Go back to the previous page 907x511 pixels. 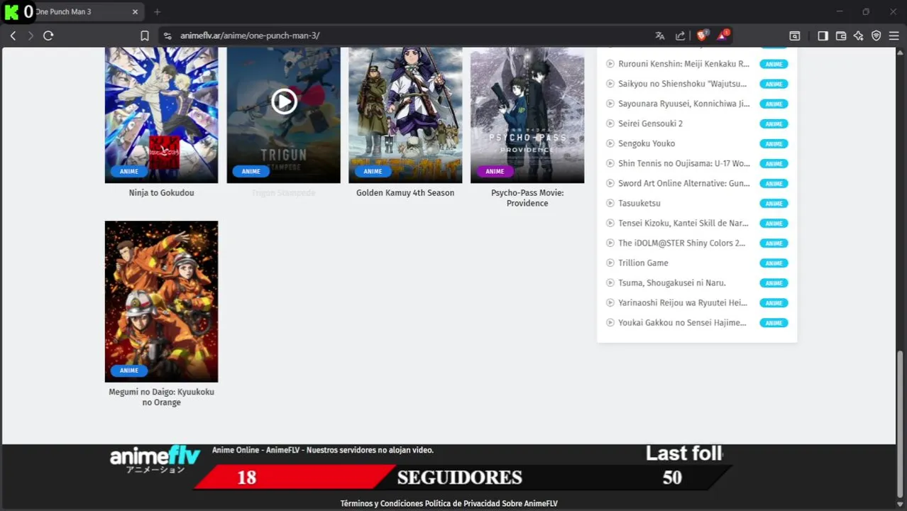[x=13, y=35]
